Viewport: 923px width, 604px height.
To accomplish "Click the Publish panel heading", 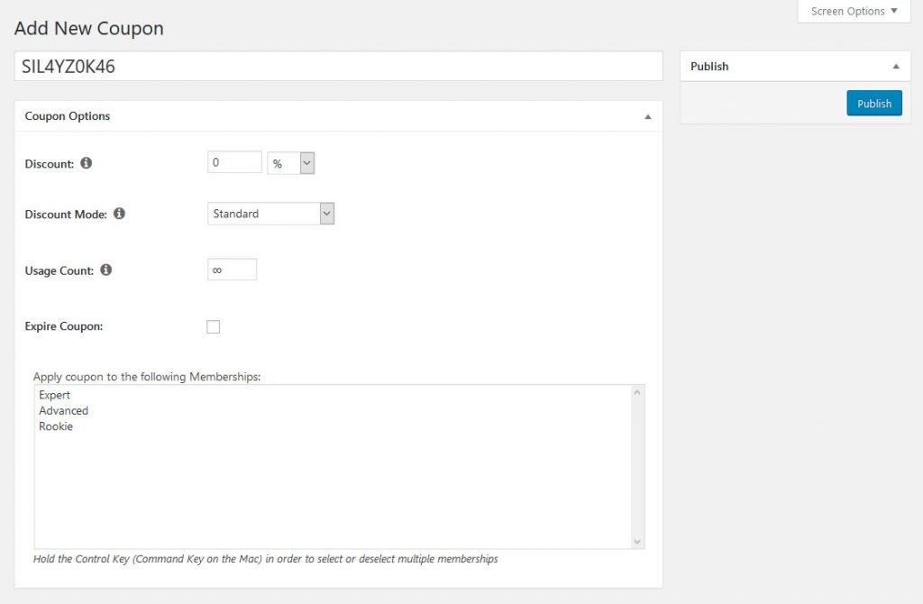I will [x=709, y=67].
